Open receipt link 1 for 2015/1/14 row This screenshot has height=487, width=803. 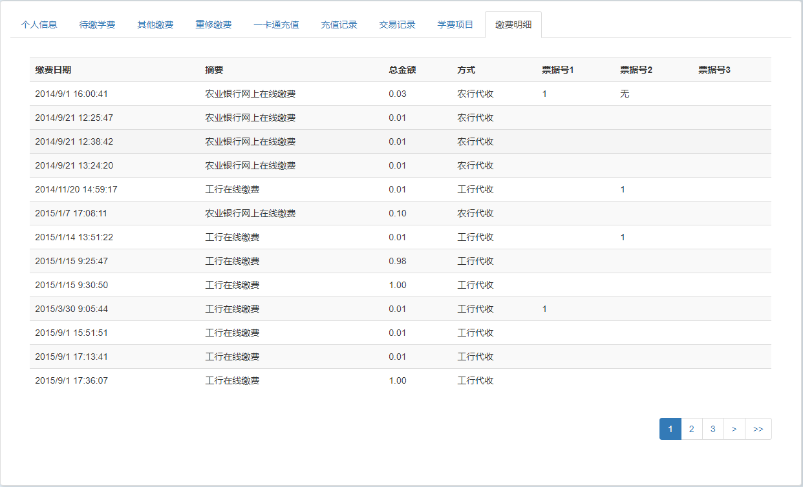(x=623, y=237)
